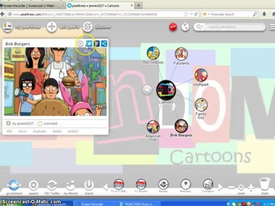This screenshot has width=275, height=206.
Task: Select the Bob Burgers pearl node
Action: (181, 126)
